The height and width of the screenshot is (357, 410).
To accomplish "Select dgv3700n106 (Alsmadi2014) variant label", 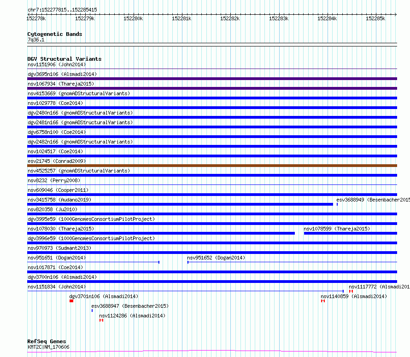I will click(x=62, y=277).
